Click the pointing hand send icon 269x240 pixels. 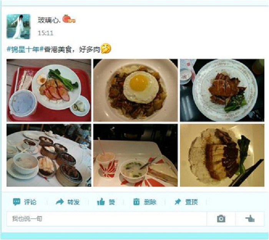[250, 219]
